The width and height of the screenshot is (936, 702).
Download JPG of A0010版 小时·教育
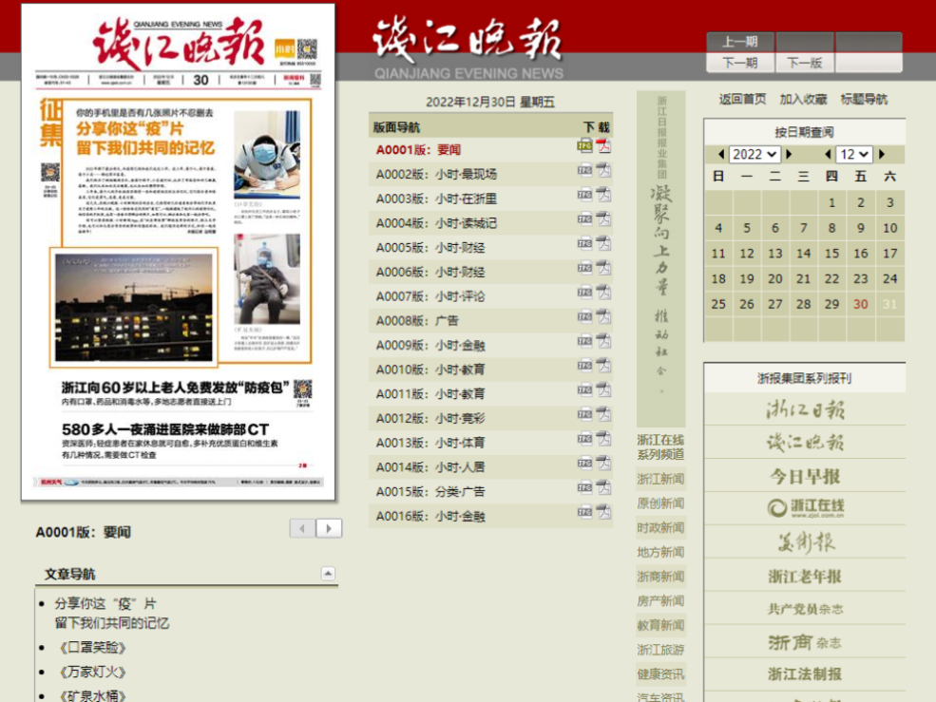(x=584, y=366)
